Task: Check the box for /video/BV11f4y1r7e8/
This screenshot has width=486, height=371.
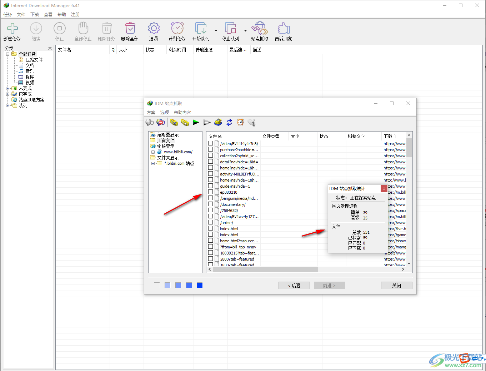Action: (x=211, y=143)
